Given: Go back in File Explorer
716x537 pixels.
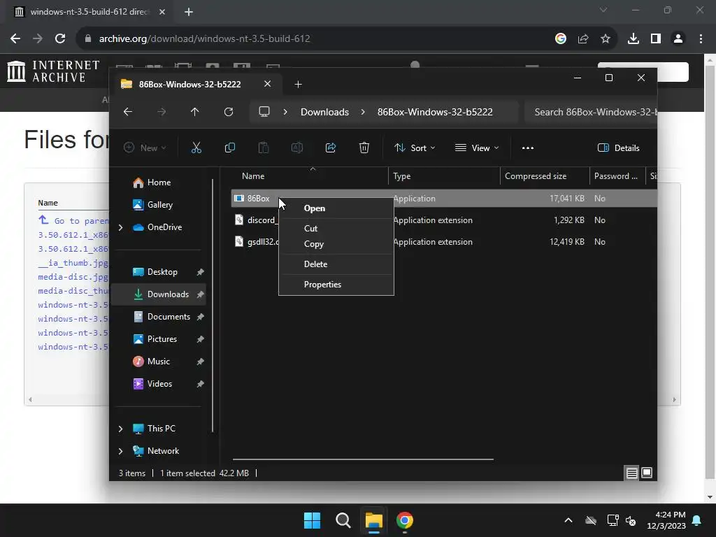Looking at the screenshot, I should 128,112.
